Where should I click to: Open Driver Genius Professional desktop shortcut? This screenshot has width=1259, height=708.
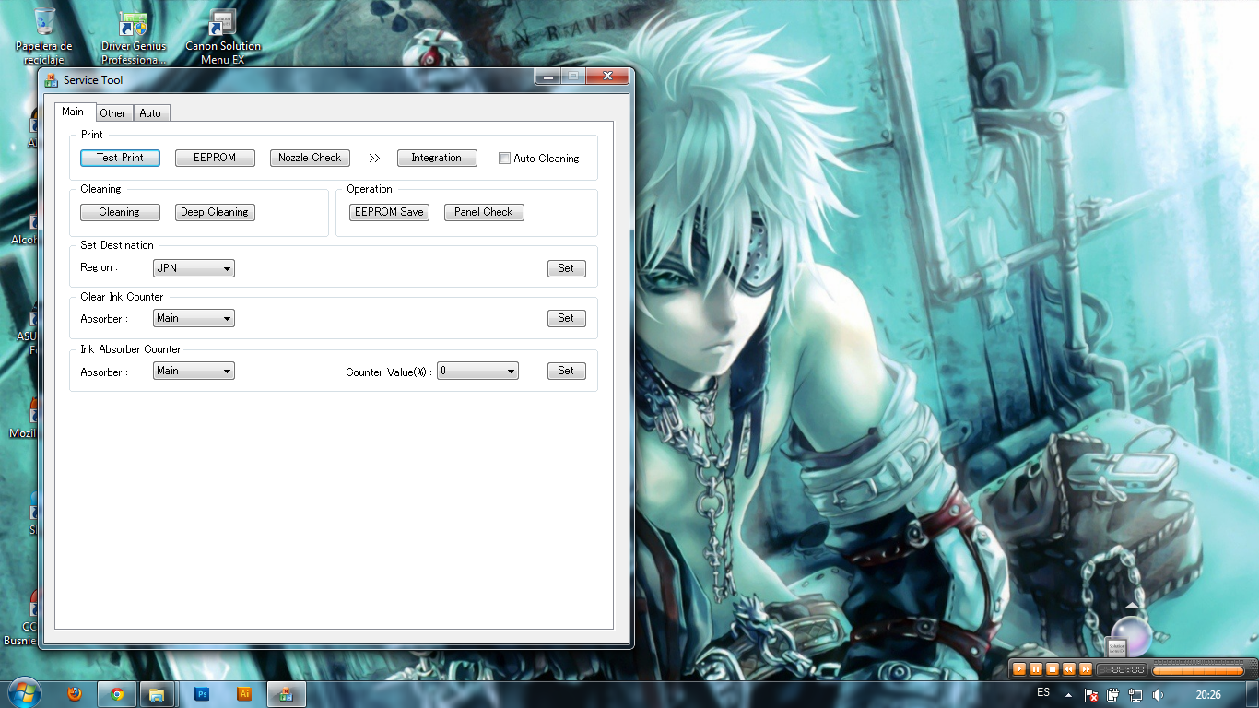[x=134, y=37]
